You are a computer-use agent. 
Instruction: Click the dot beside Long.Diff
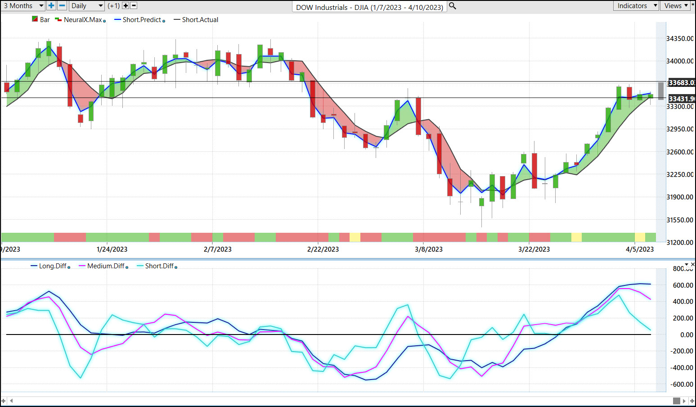point(69,267)
